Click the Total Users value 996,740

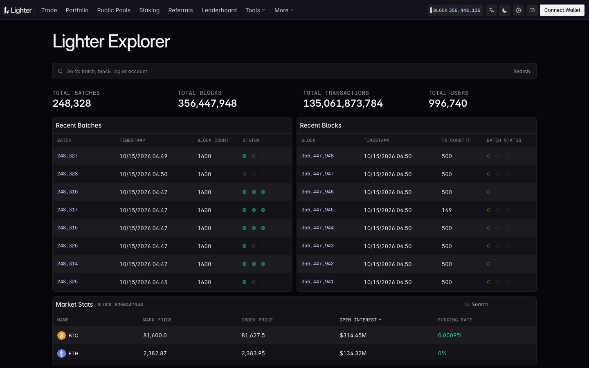[x=448, y=103]
